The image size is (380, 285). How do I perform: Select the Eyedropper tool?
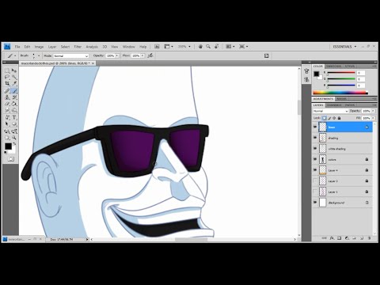14,84
